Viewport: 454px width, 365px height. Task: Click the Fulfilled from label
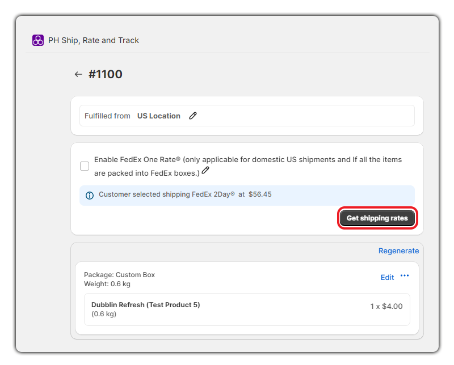click(x=107, y=116)
